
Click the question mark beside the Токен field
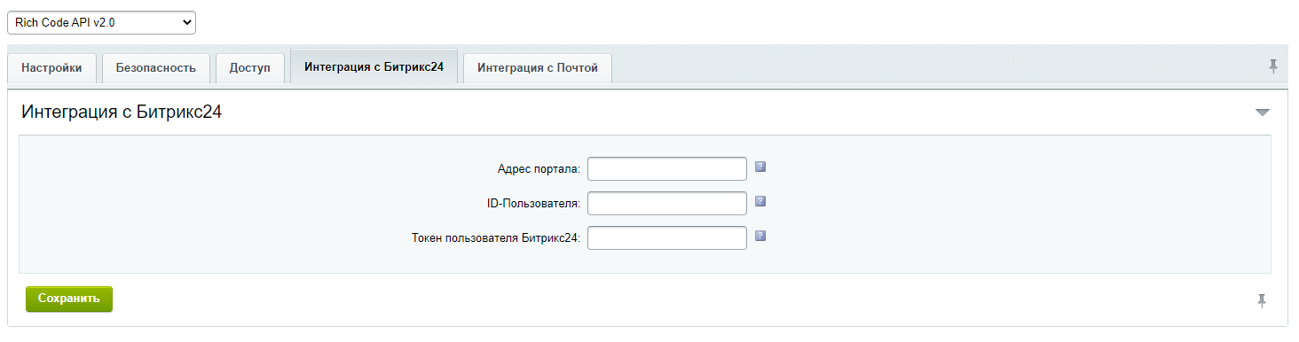click(760, 236)
